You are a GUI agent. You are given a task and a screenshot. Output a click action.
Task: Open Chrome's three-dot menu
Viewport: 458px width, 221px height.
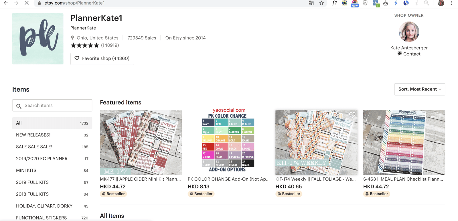pos(451,3)
